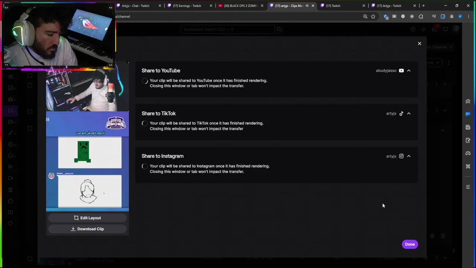Open the browser three-dot menu
This screenshot has height=268, width=476.
(x=469, y=16)
